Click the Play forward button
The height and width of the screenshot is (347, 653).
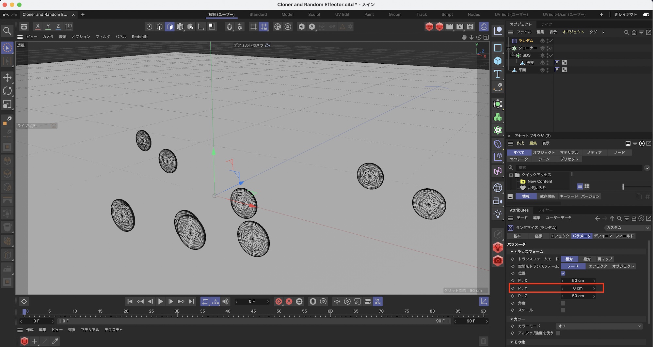(160, 302)
